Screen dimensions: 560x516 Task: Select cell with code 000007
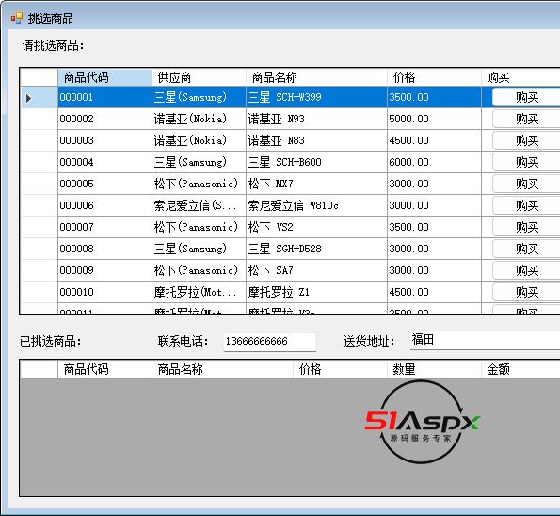(105, 227)
